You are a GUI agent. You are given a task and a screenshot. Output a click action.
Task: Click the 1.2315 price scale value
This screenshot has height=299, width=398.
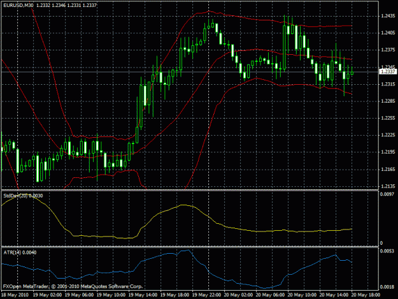(x=388, y=84)
